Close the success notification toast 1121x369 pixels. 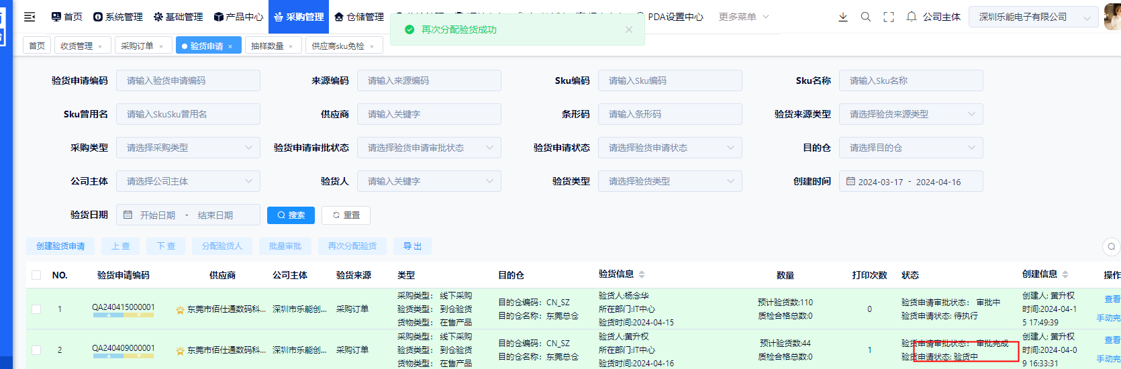pyautogui.click(x=629, y=30)
